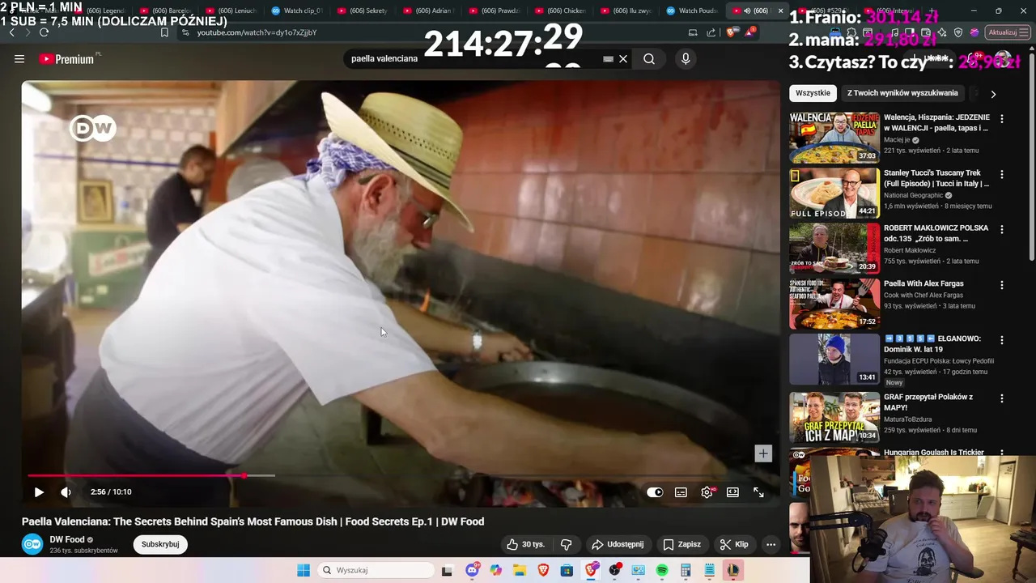Subscribe with the Subskrybuj button

coord(160,544)
